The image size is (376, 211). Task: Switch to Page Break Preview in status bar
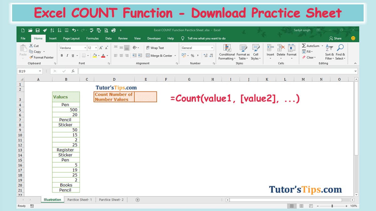pyautogui.click(x=311, y=206)
